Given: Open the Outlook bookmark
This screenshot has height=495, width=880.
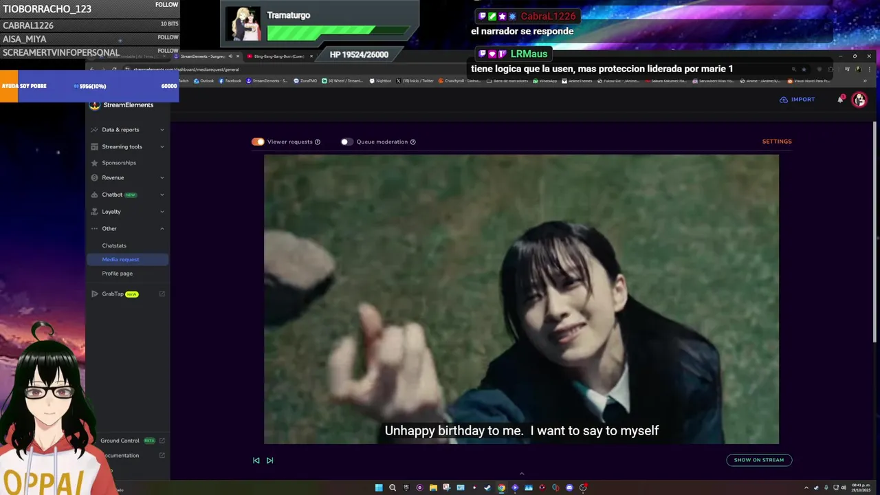Looking at the screenshot, I should pos(203,80).
